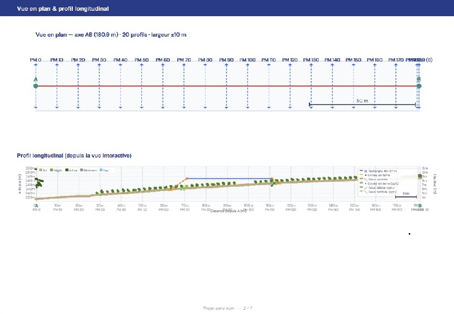Viewport: 454px width, 314px height.
Task: Select the Entrée en terre (opt.) legend marker
Action: click(361, 183)
